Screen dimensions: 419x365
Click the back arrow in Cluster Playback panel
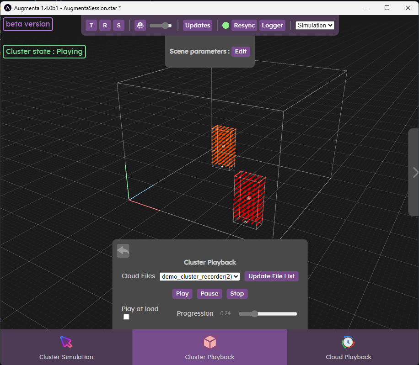click(123, 251)
